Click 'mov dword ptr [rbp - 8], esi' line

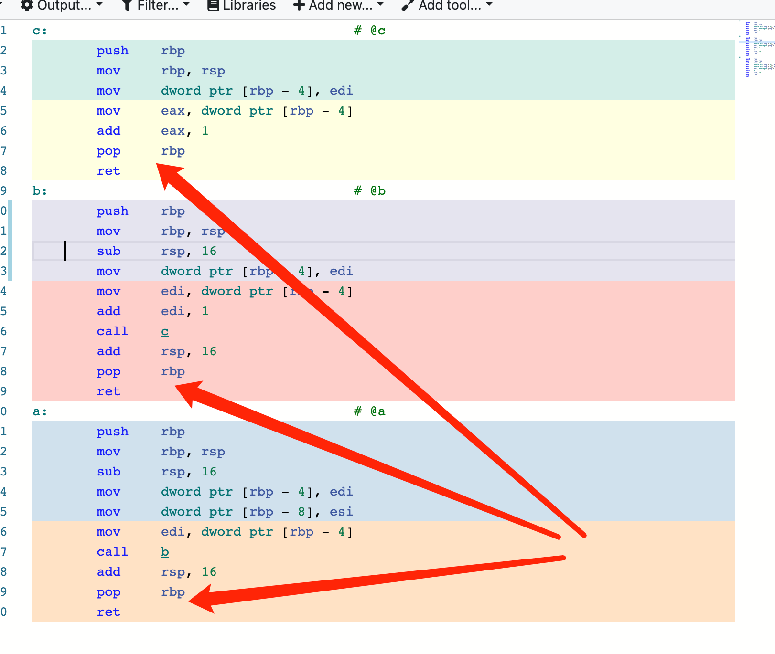point(384,512)
